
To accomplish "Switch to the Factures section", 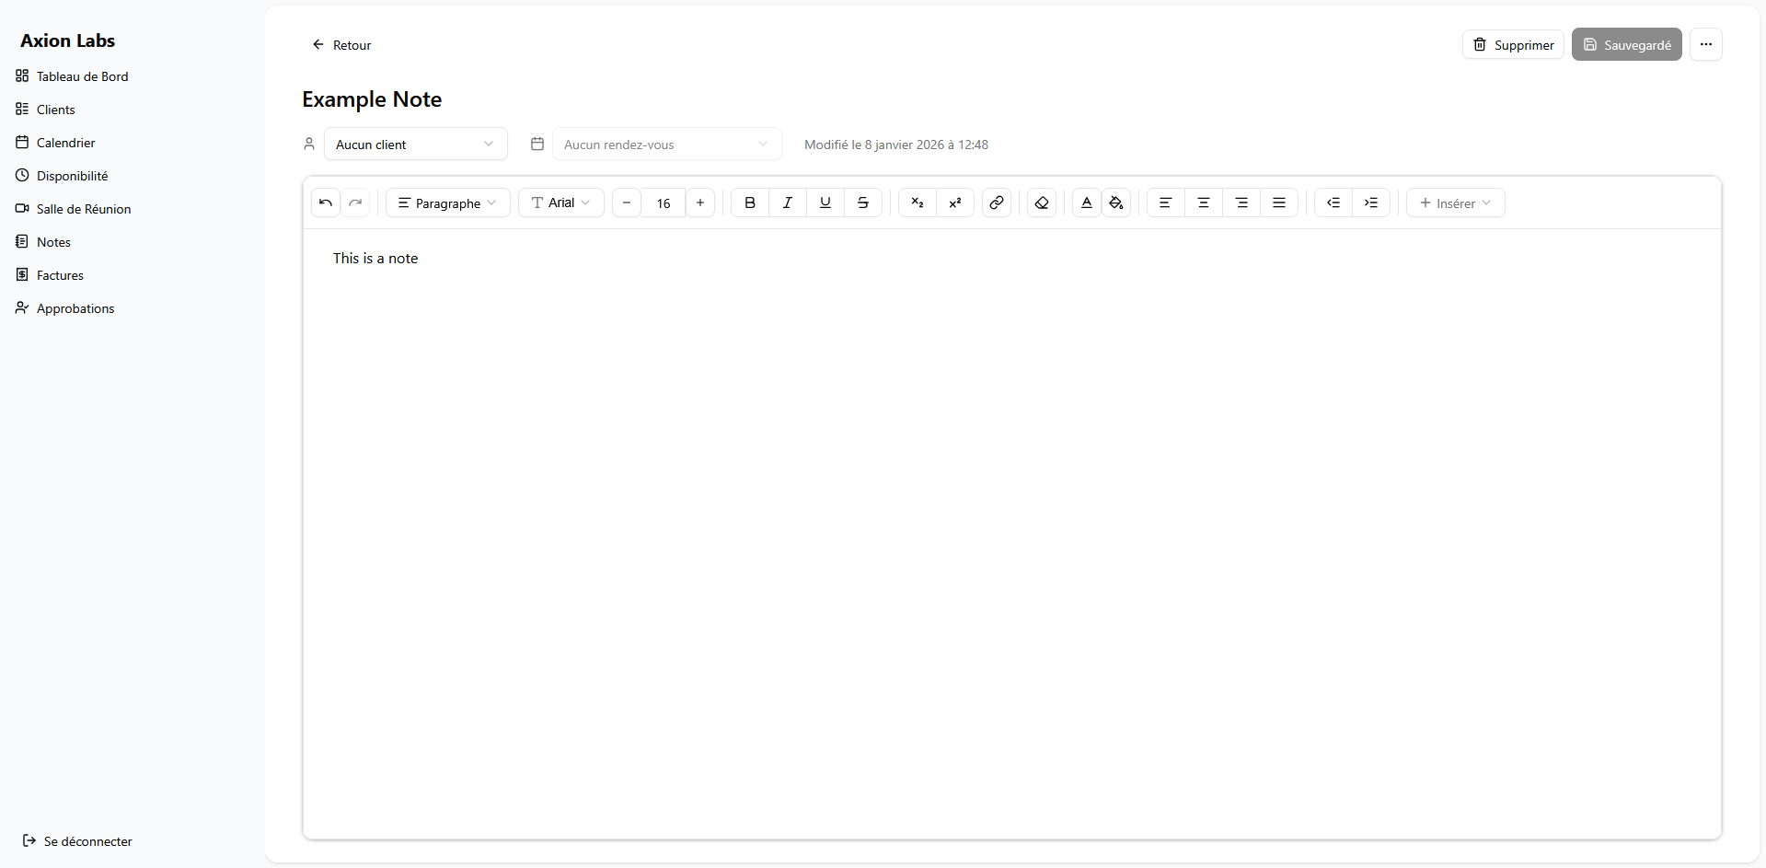I will 60,274.
